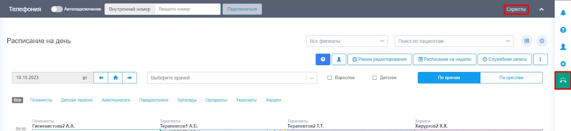The height and width of the screenshot is (131, 571).
Task: Click the person icon button in toolbar
Action: click(339, 59)
